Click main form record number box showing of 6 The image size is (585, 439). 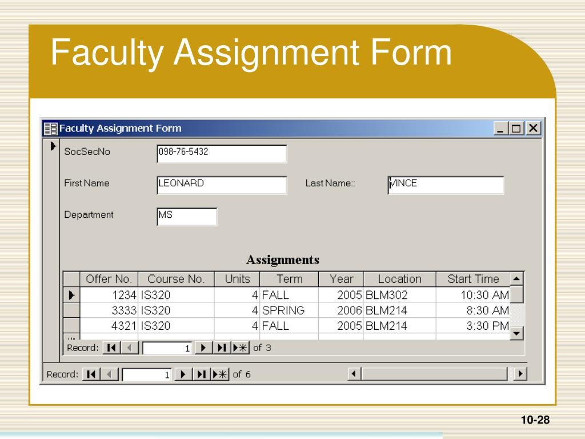coord(147,375)
